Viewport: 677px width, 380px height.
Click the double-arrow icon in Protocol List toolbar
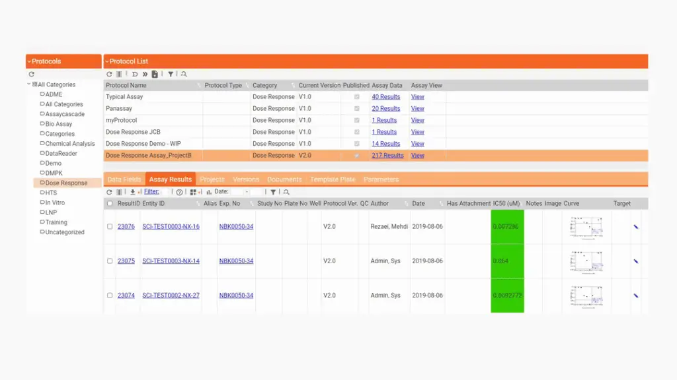pyautogui.click(x=145, y=74)
